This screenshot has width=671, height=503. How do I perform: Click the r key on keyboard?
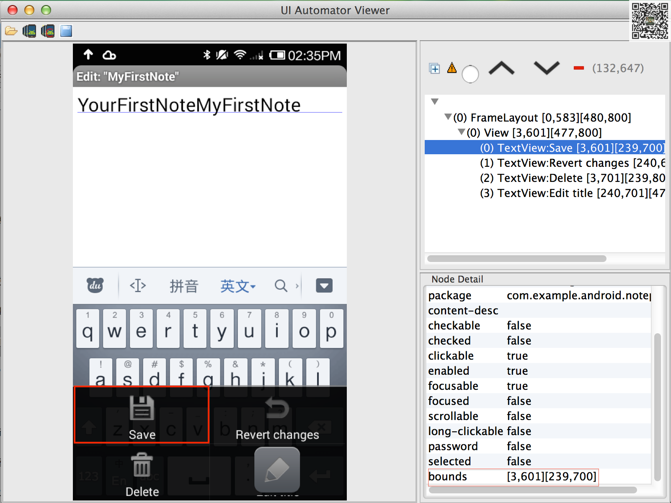168,329
